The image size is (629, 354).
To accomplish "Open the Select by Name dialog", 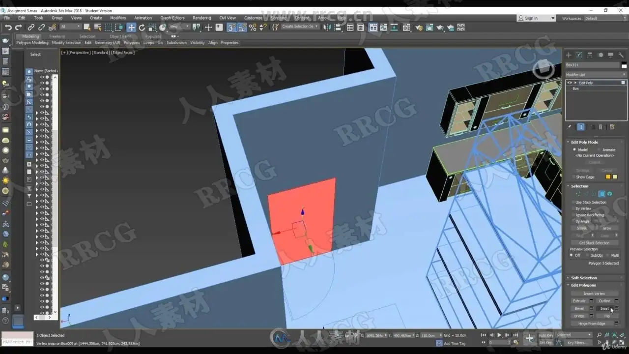I will pyautogui.click(x=97, y=28).
